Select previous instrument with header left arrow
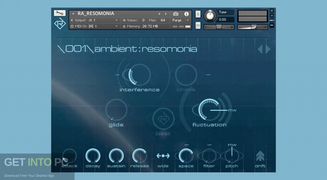The height and width of the screenshot is (180, 327). click(x=159, y=14)
